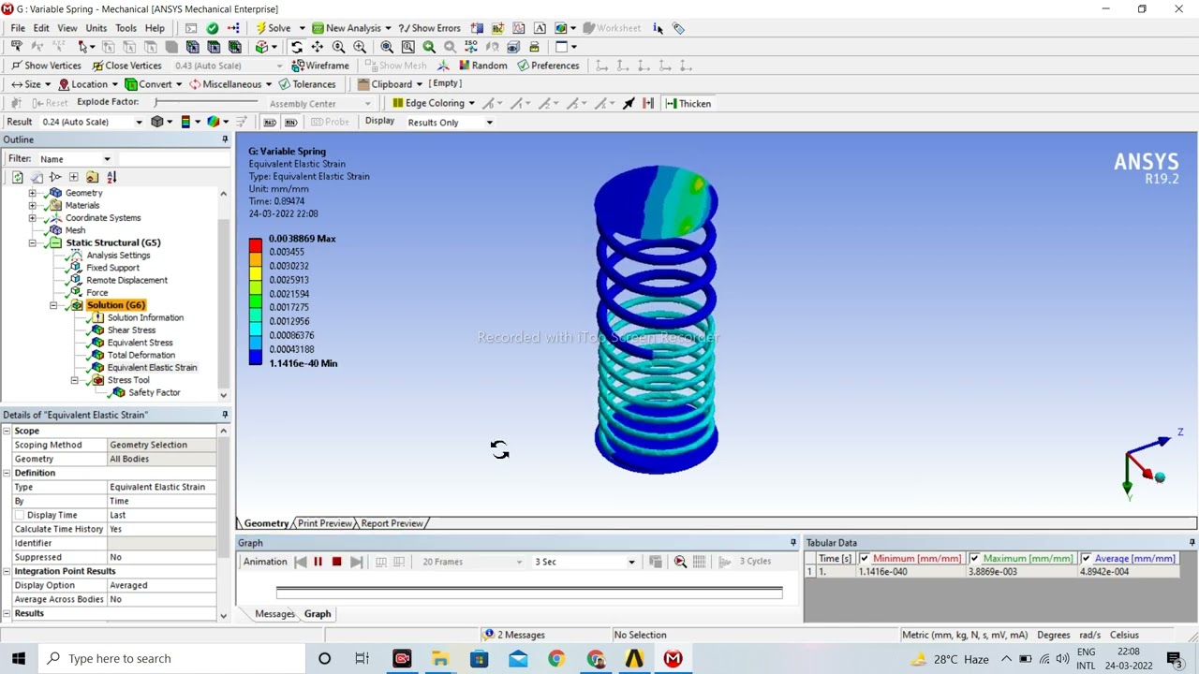Click the Maximum probe label icon

(x=270, y=122)
